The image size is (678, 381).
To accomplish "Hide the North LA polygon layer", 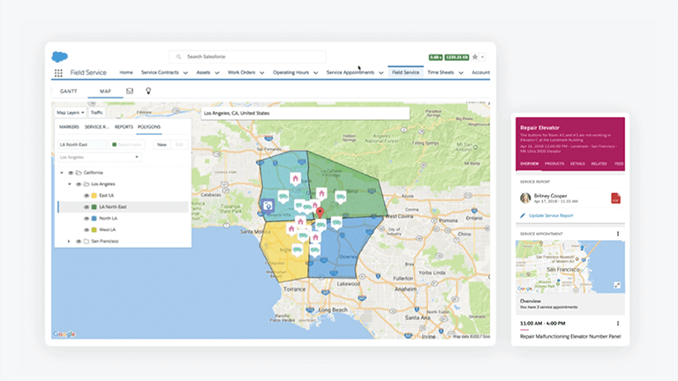I will click(x=87, y=218).
